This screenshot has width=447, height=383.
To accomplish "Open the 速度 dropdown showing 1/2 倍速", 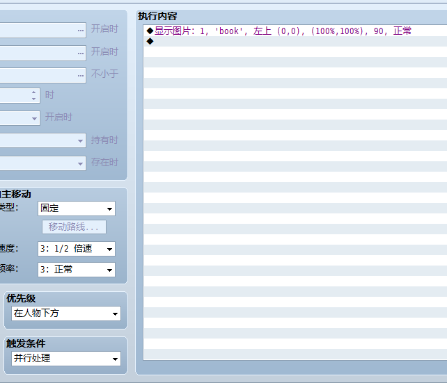I will (77, 249).
